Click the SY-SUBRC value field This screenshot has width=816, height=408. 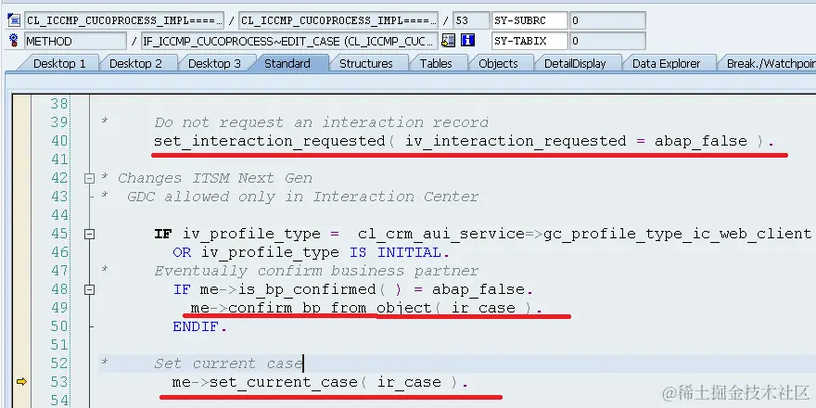[x=608, y=20]
